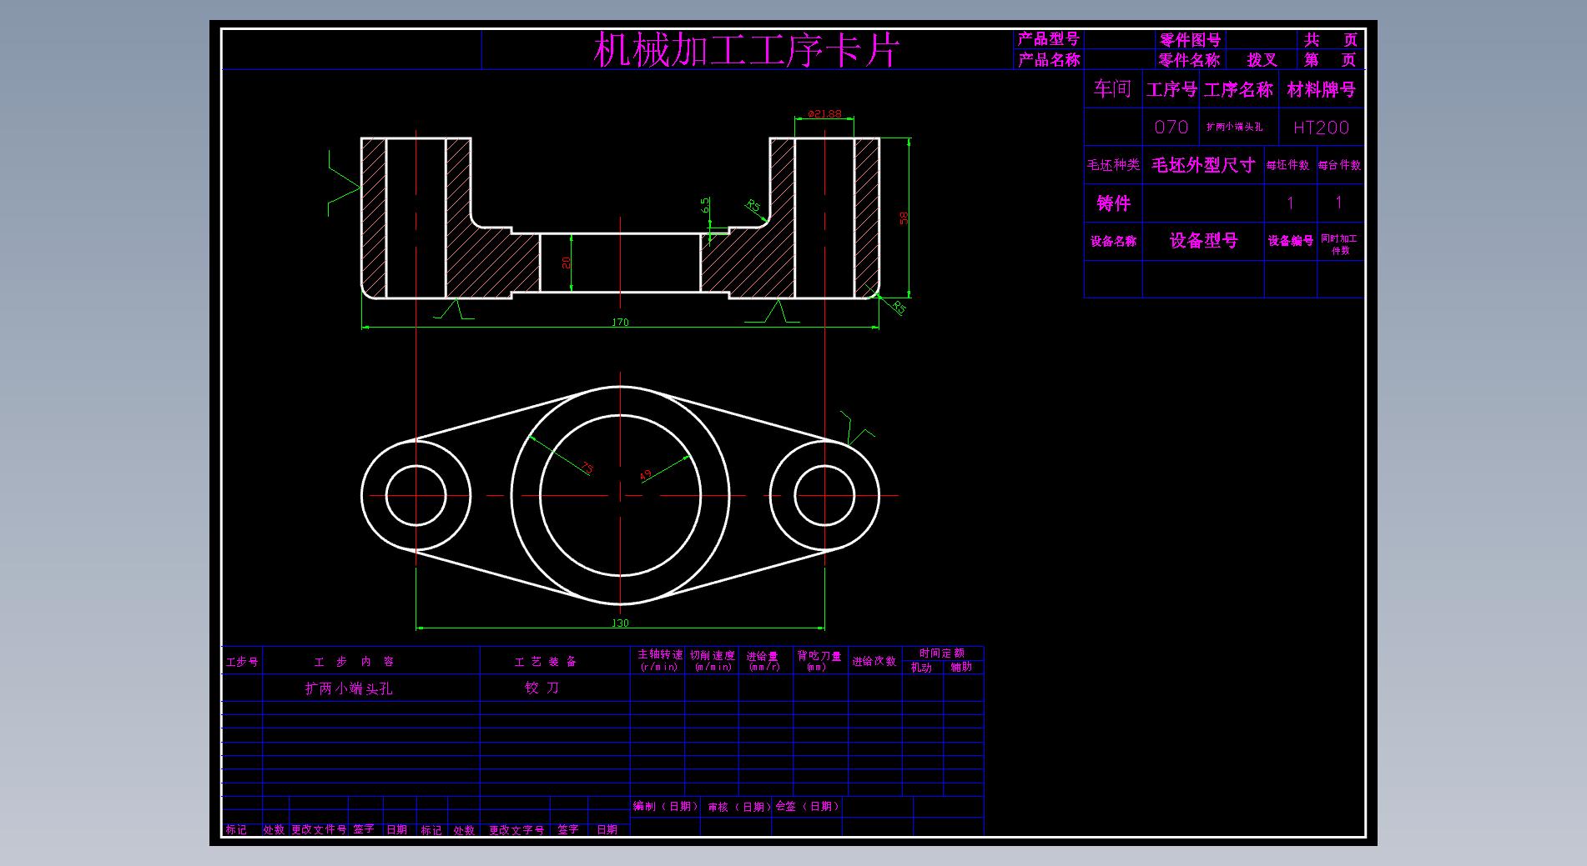Click the '共 页' total pages cell
The width and height of the screenshot is (1587, 866).
(x=1331, y=40)
